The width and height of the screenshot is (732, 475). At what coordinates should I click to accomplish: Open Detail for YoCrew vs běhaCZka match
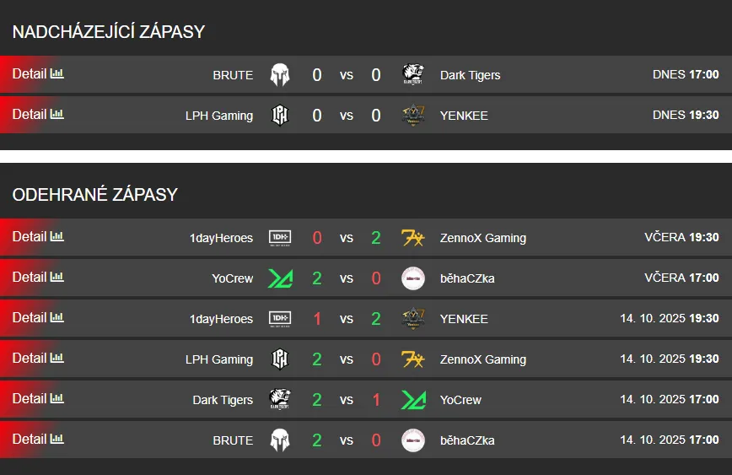[30, 278]
